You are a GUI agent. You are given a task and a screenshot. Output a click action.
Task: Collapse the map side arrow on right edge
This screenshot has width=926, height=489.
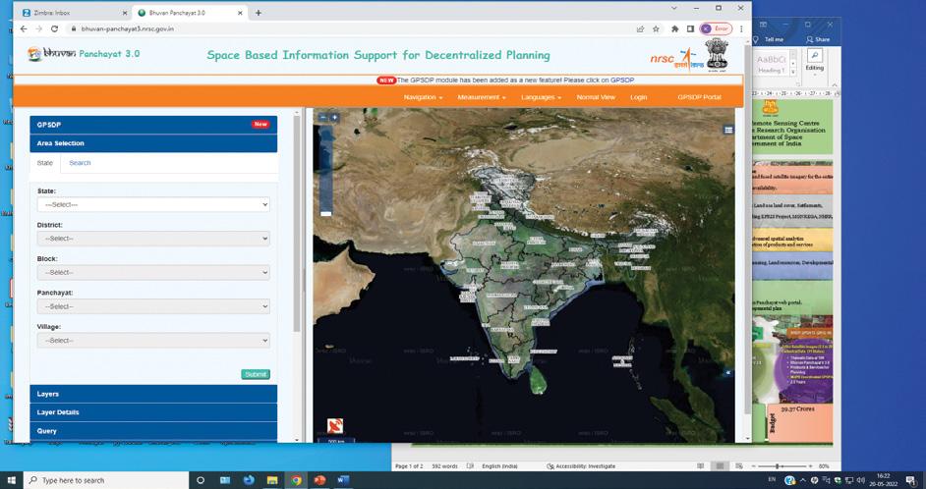coord(728,373)
